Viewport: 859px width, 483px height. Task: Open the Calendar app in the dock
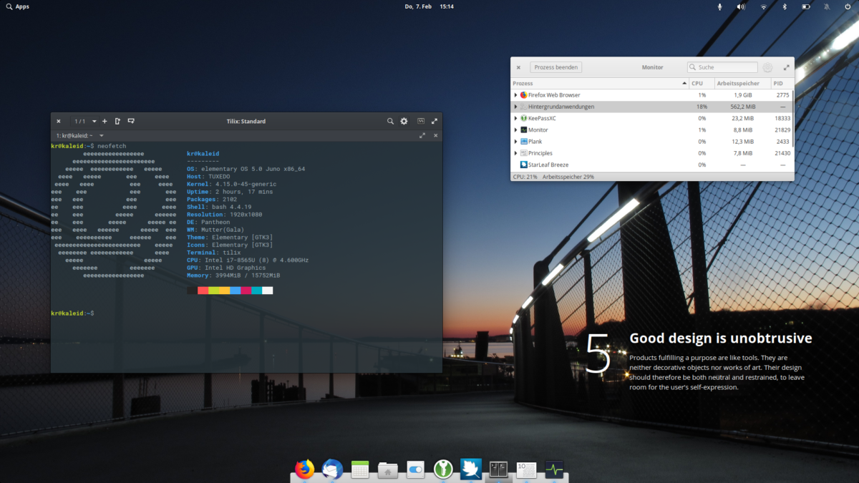360,469
